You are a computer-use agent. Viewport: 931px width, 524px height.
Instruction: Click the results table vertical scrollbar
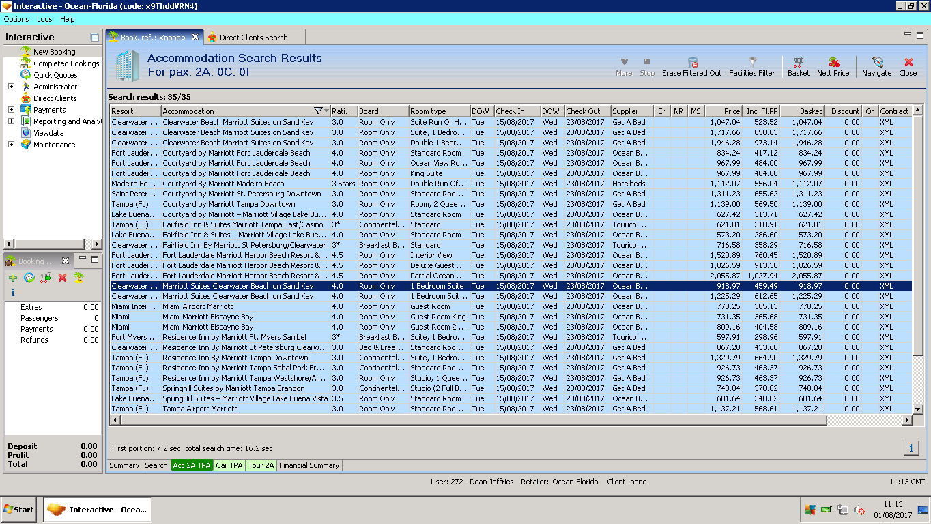917,259
